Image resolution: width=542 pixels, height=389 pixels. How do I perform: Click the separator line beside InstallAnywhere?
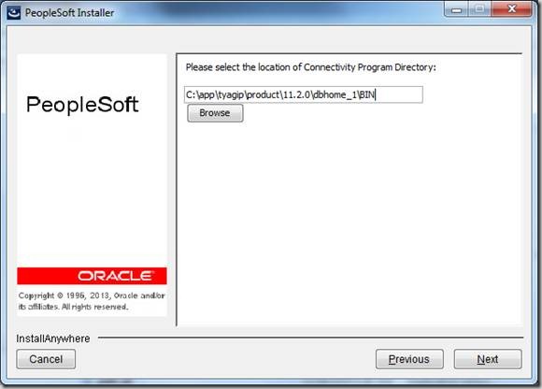click(x=310, y=338)
